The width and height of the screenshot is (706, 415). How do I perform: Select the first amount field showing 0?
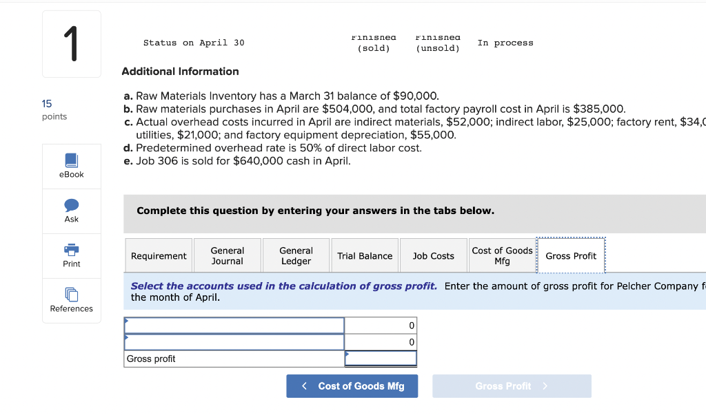pos(381,325)
